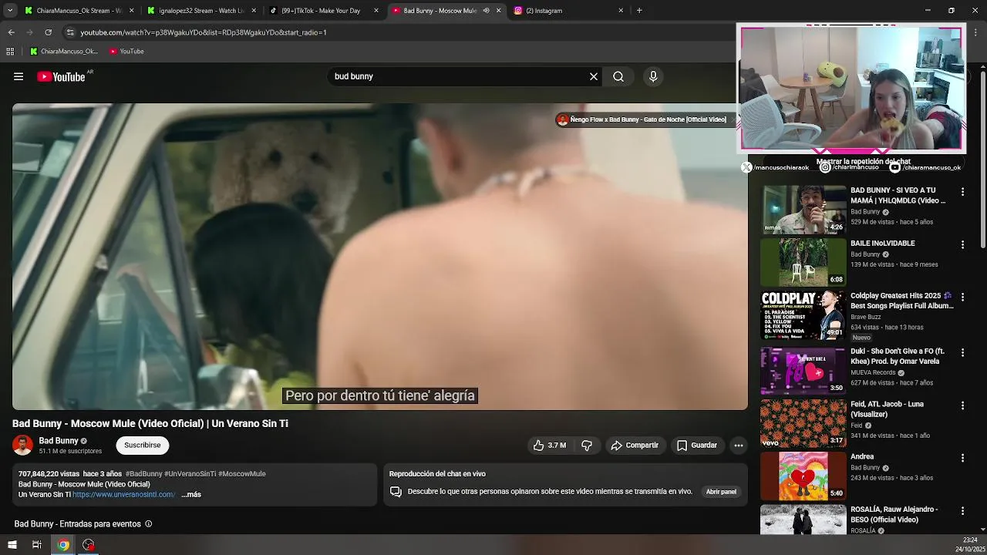Screen dimensions: 987x555
Task: Open Task View in taskbar
Action: [36, 545]
